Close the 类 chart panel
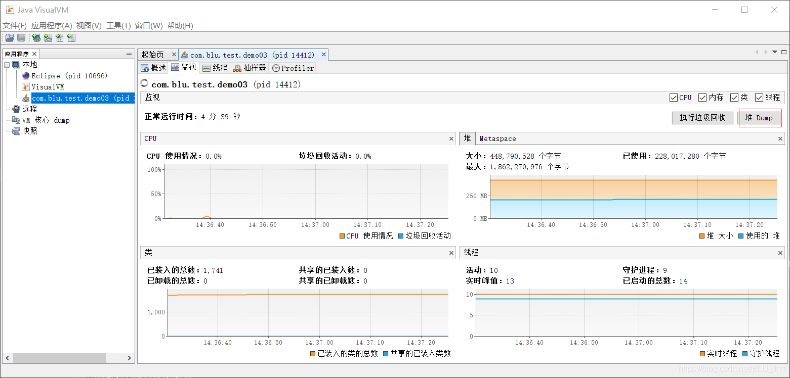This screenshot has height=378, width=790. tap(451, 253)
